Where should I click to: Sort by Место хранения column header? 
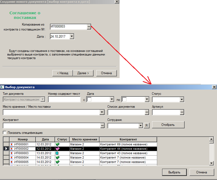84,139
